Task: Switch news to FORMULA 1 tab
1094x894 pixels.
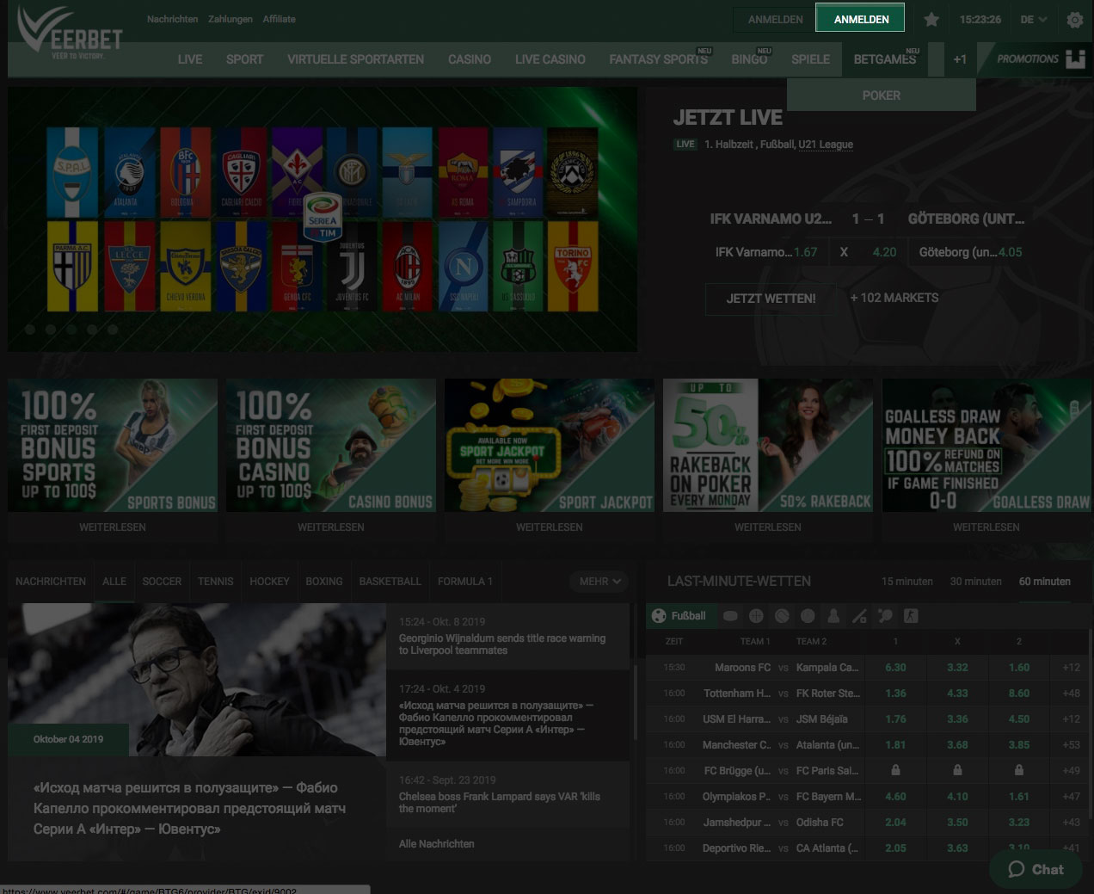Action: [x=465, y=582]
